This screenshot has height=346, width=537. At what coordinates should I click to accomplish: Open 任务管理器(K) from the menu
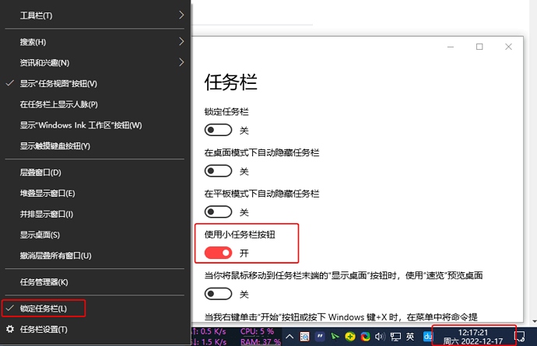(x=94, y=282)
